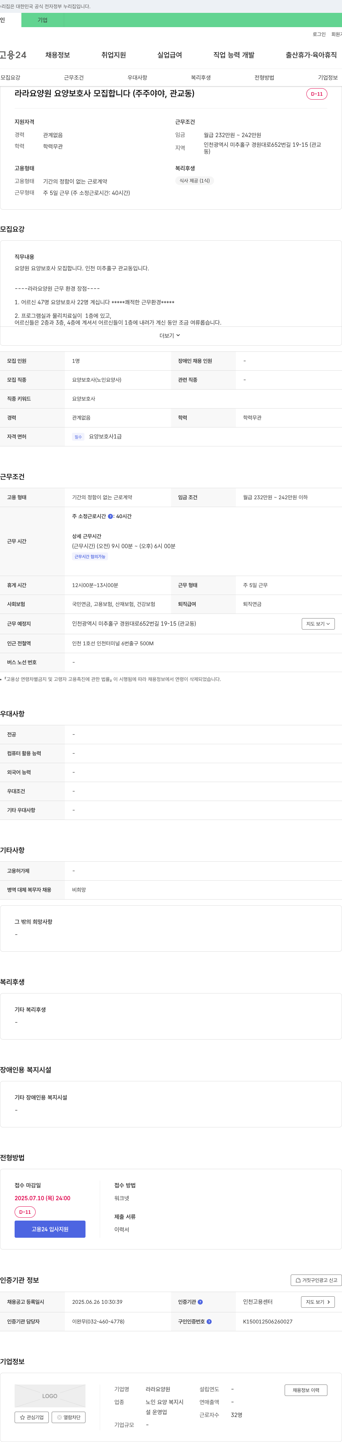The height and width of the screenshot is (1442, 342).
Task: Click the info icon beside 구인인증번호
Action: 209,1322
